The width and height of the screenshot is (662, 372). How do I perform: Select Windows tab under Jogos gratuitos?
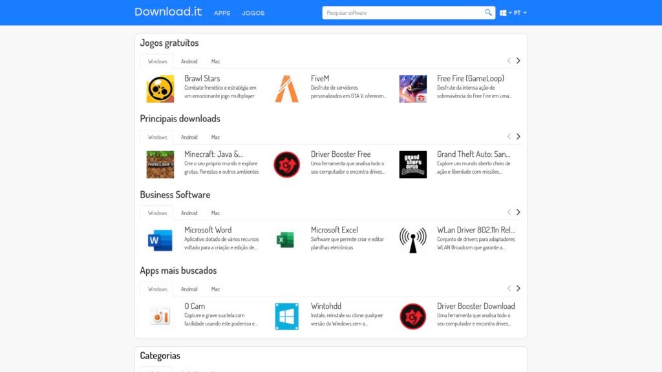pos(158,61)
